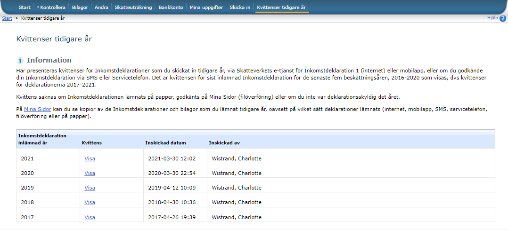Click the Start breadcrumb link
Screen dimensions: 508x230
pyautogui.click(x=7, y=18)
